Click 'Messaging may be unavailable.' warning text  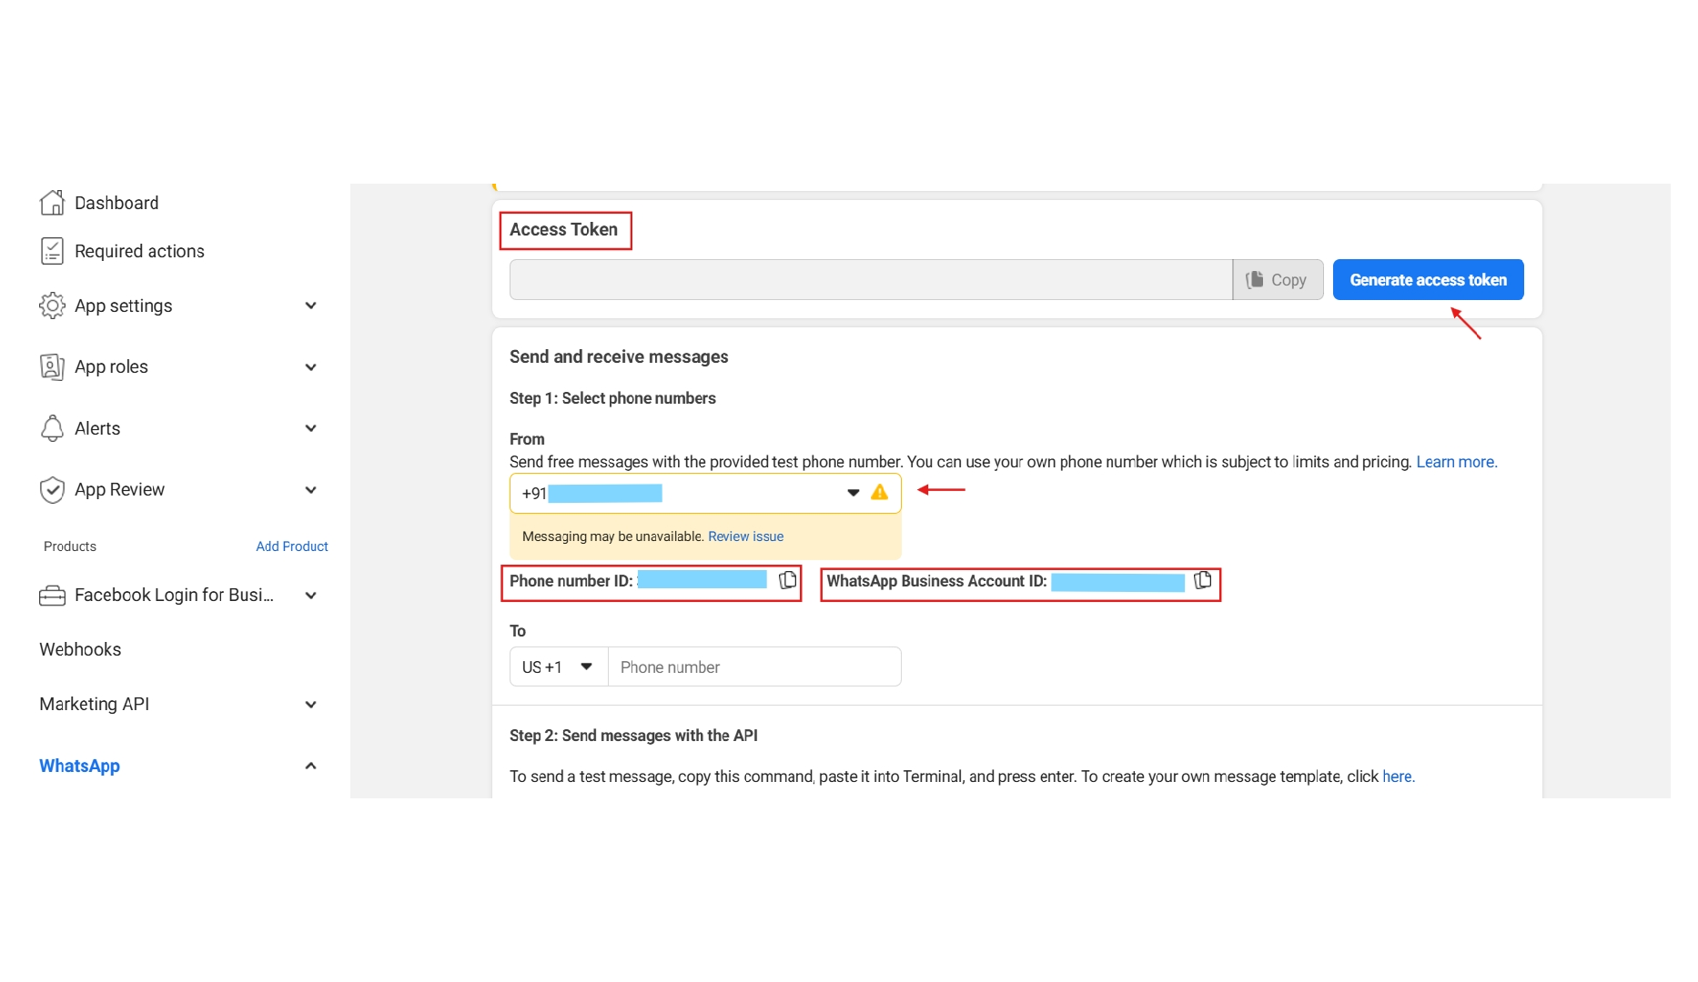[x=612, y=536]
